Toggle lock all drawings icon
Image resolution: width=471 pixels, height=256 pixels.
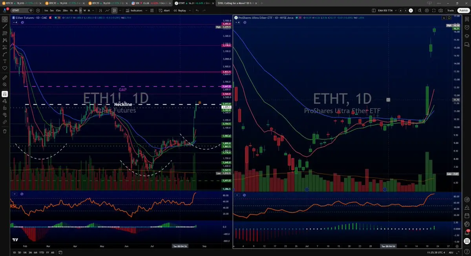click(5, 108)
